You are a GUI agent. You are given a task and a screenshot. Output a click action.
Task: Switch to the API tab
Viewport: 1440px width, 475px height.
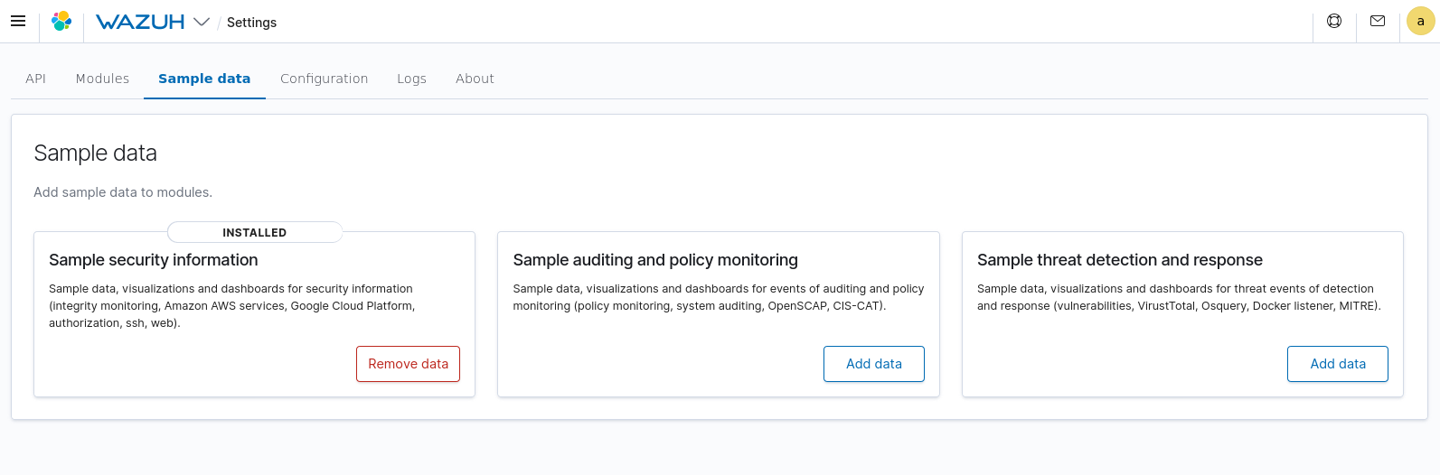[36, 79]
